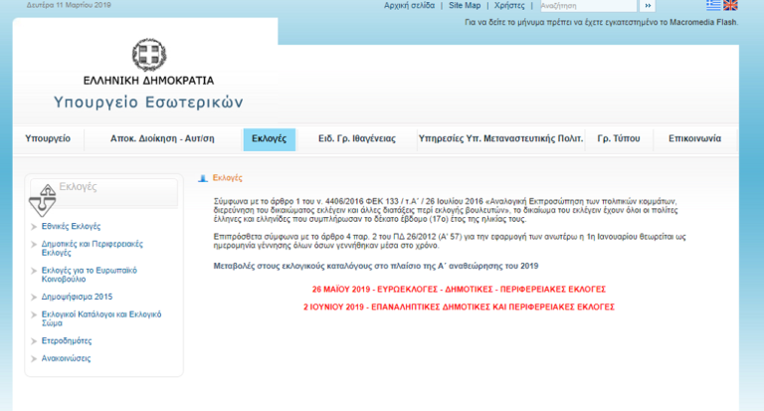Click the ΕΛΛΗΝΙΚΗ ΔΗΜΟΚΡΑΤΙΑ heading text
The width and height of the screenshot is (764, 411).
coord(148,81)
